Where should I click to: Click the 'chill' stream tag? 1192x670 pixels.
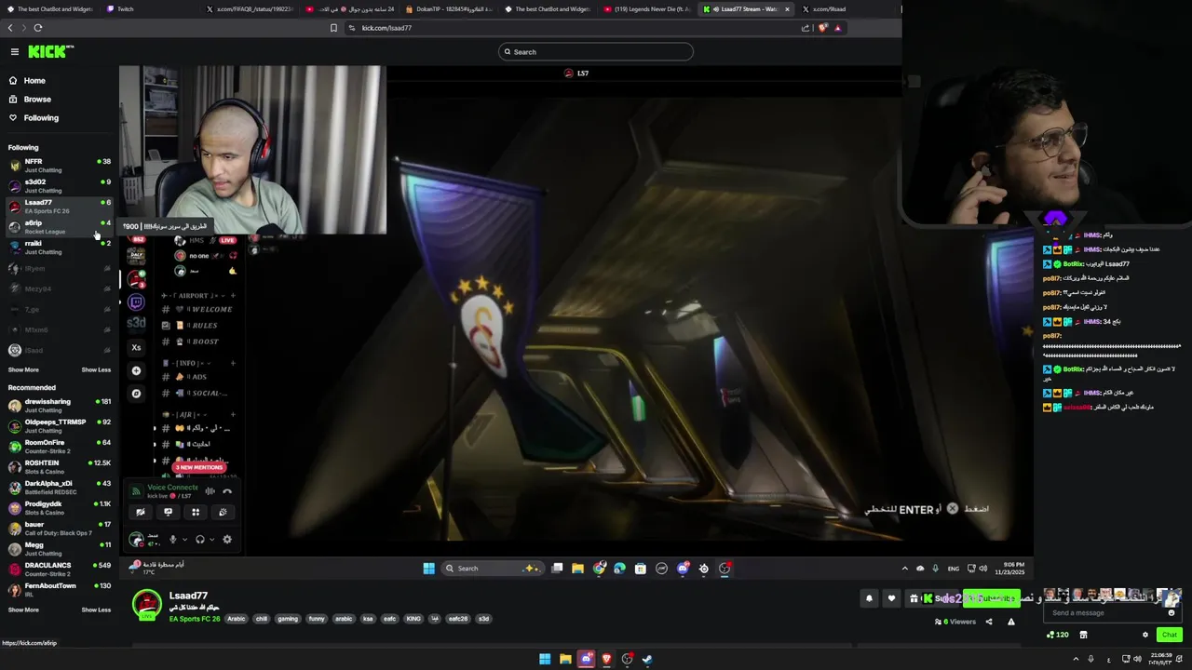[x=261, y=619]
